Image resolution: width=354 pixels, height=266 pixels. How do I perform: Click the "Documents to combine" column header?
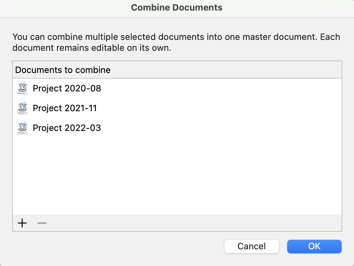(63, 70)
